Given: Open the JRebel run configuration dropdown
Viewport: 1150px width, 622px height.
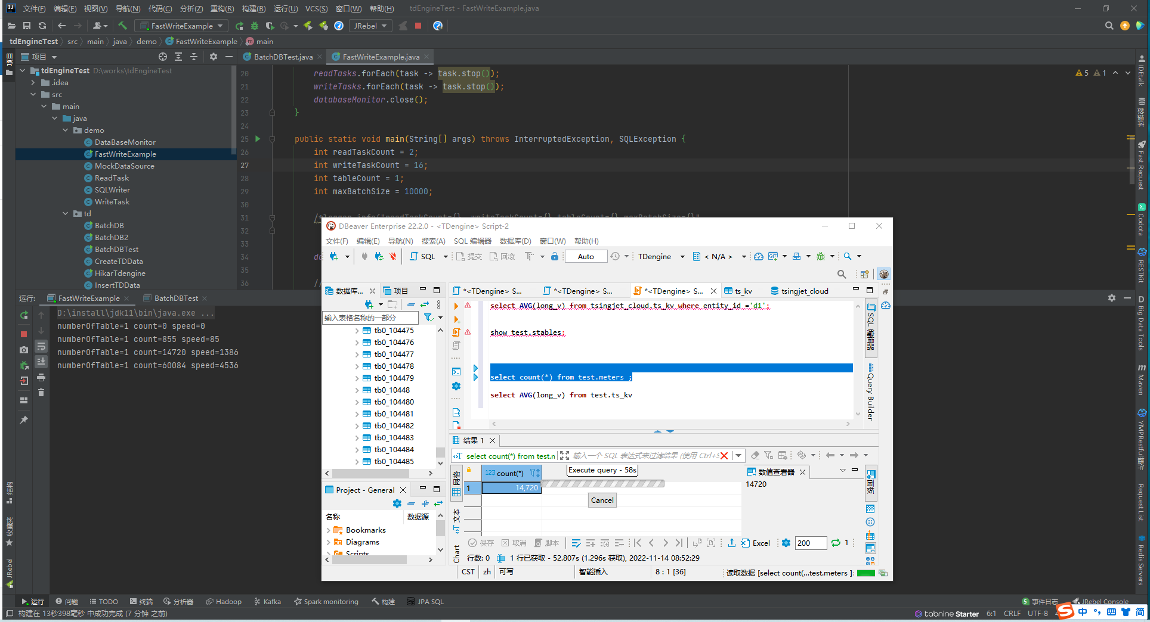Looking at the screenshot, I should (385, 26).
